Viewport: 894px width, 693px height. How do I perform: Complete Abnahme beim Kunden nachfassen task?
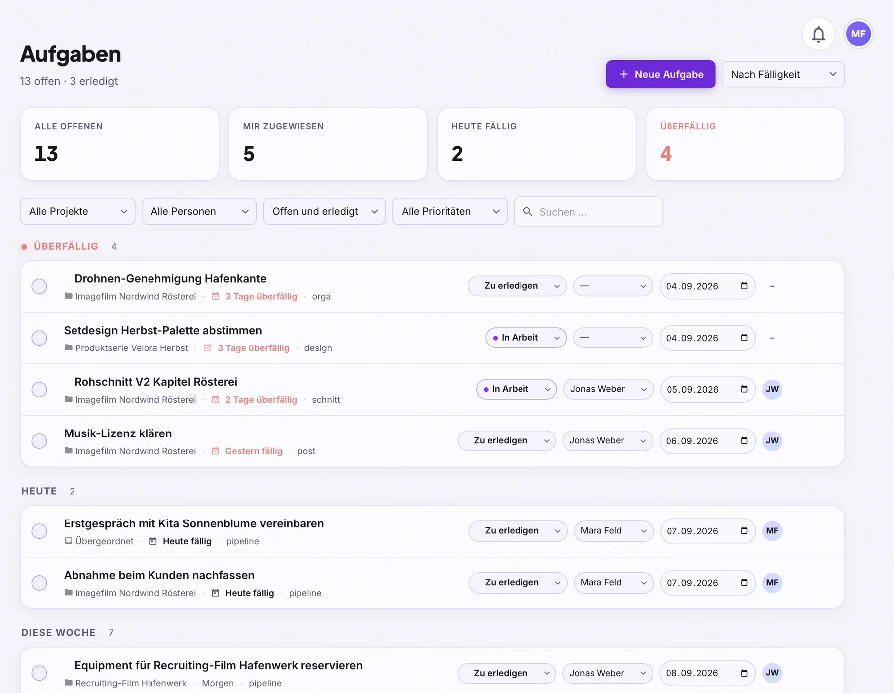[39, 583]
